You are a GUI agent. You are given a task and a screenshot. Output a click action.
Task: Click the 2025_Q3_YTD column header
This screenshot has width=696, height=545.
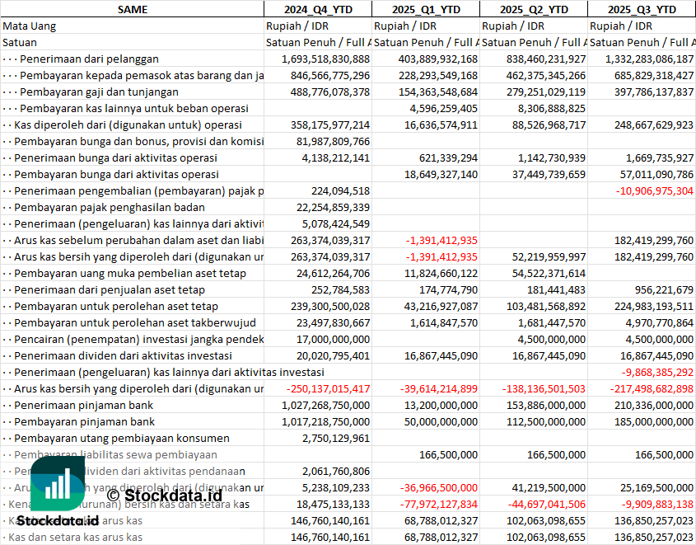pos(642,9)
